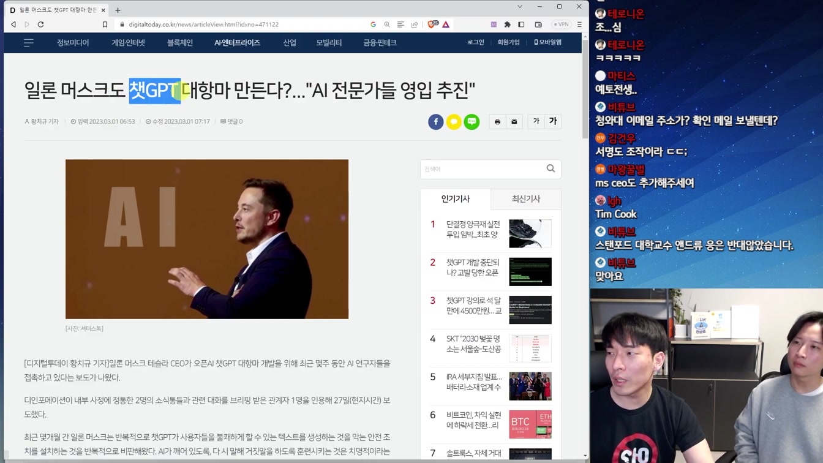Open popular article 3 챗GPT 강의로 석 달
This screenshot has width=823, height=463.
point(473,306)
